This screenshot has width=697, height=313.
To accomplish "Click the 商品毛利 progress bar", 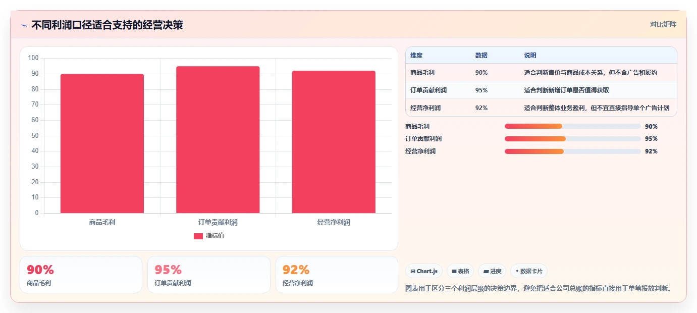I will (572, 126).
